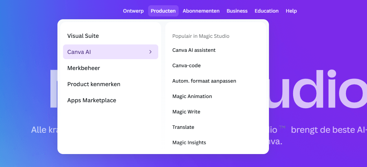Open Magic Animation
Screen dimensions: 367x167
coord(192,96)
